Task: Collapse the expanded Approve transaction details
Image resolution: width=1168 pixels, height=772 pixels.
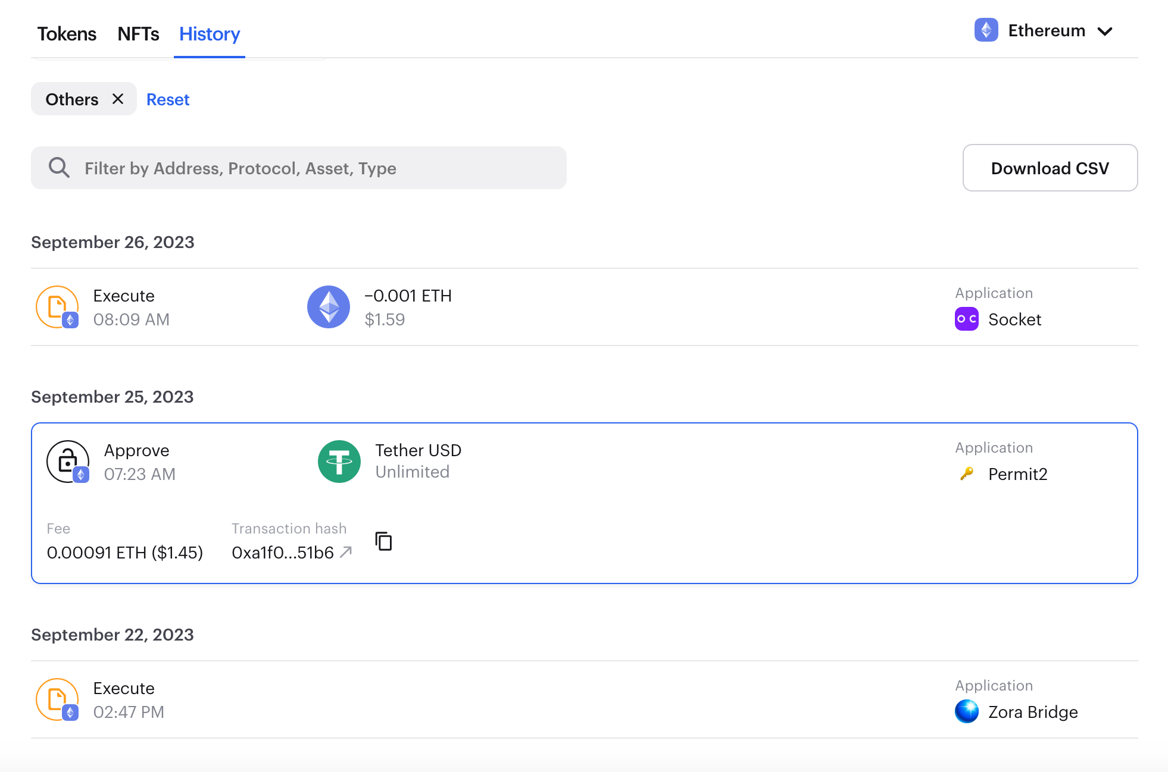Action: [585, 462]
